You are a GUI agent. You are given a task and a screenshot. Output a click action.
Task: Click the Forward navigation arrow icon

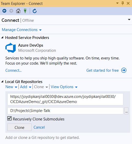tap(11, 11)
